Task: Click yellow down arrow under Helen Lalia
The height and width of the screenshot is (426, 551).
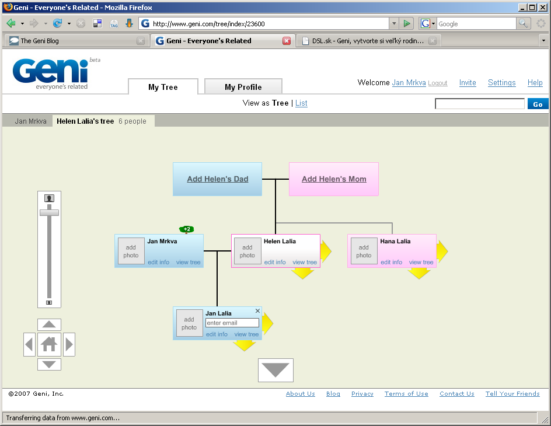Action: (x=302, y=273)
